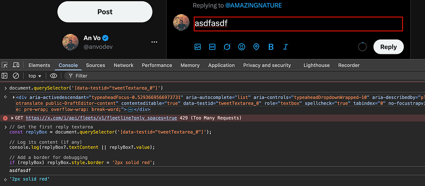425x186 pixels.
Task: Show the console sidebar panel
Action: pyautogui.click(x=5, y=76)
